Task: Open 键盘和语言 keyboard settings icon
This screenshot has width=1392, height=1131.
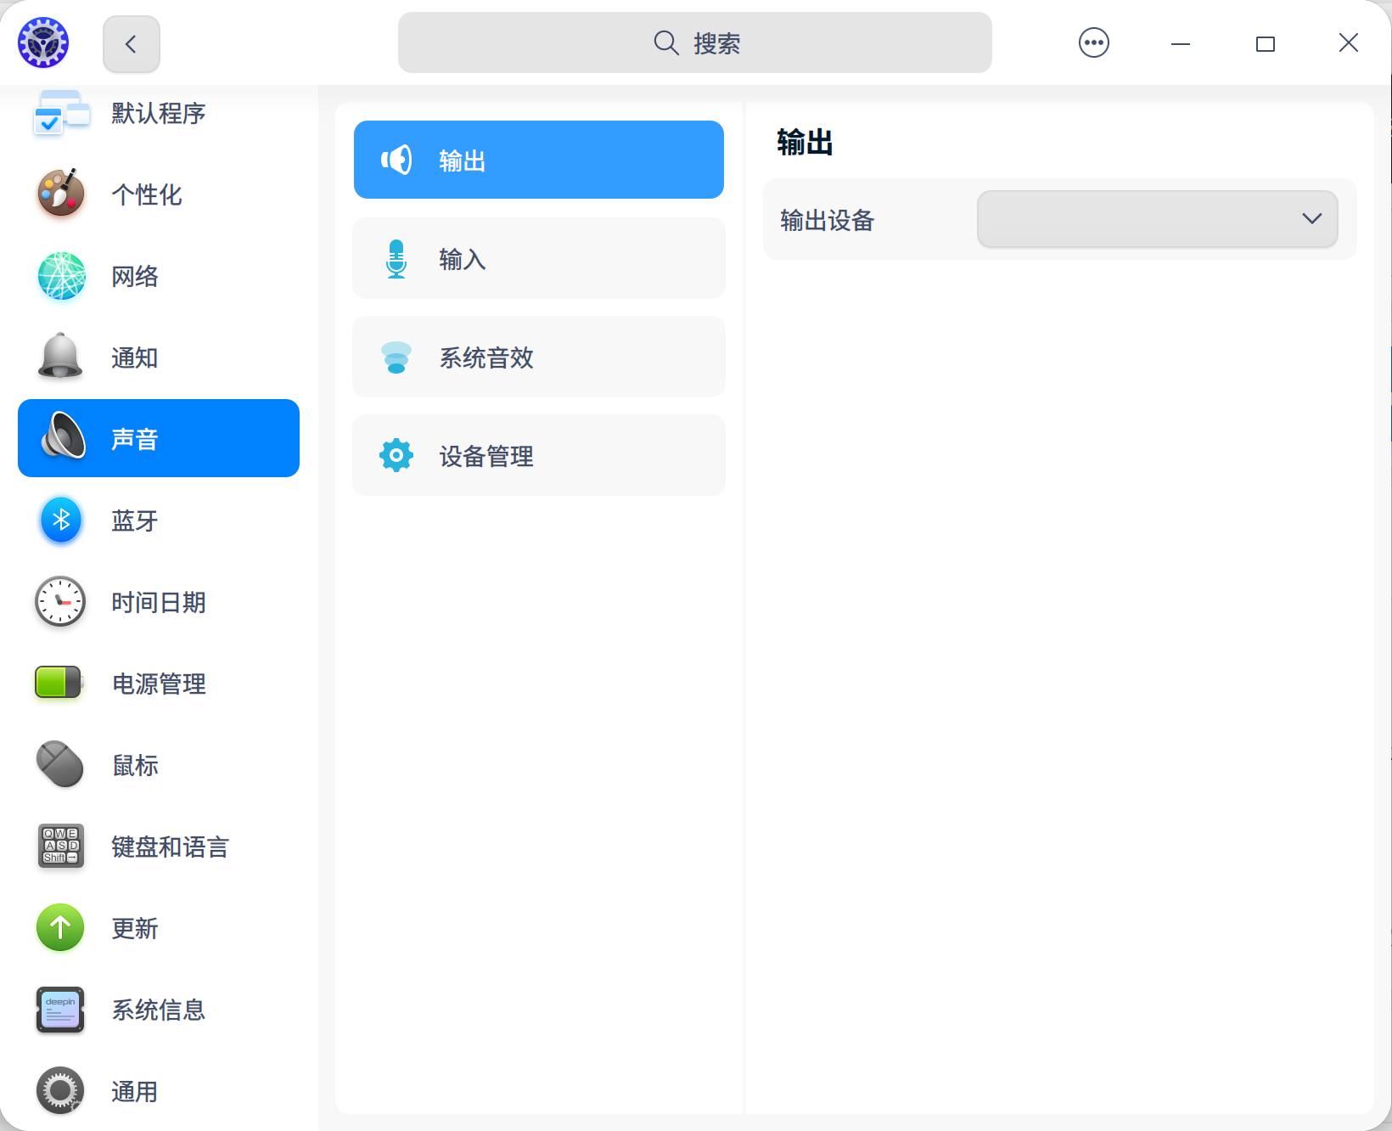Action: pyautogui.click(x=59, y=847)
